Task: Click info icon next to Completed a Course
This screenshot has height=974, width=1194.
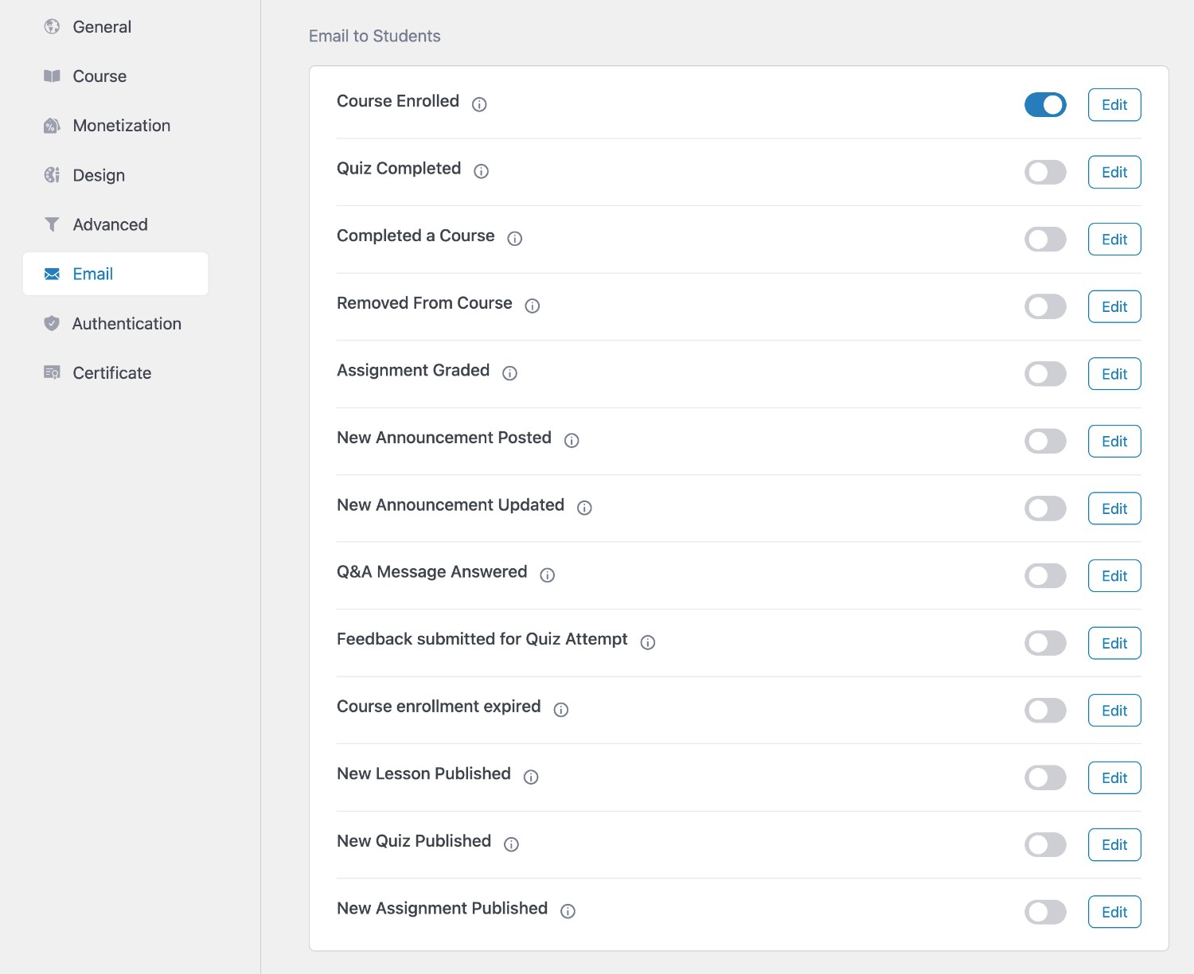Action: tap(514, 239)
